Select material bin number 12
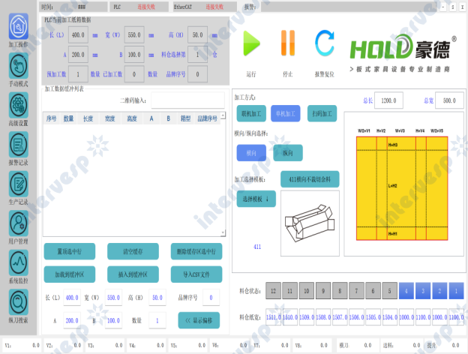This screenshot has width=468, height=354. coord(273,289)
